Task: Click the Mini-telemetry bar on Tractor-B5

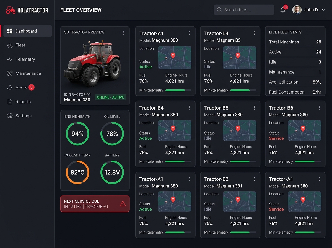Action: 243,161
